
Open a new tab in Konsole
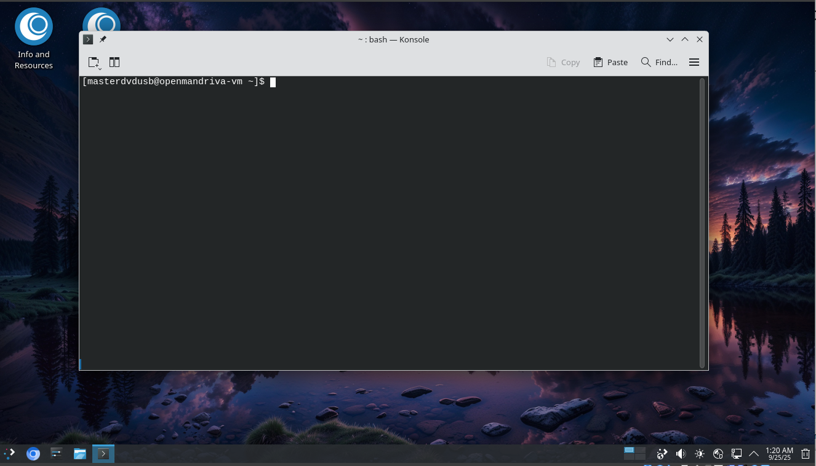point(94,62)
